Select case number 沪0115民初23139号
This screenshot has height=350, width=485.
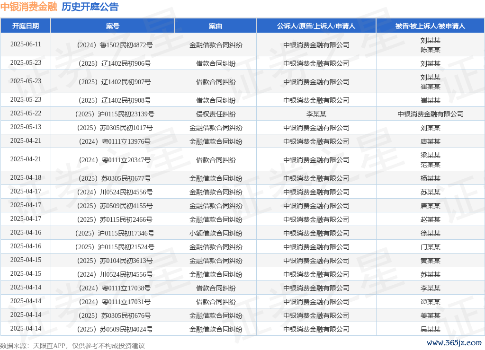(115, 114)
